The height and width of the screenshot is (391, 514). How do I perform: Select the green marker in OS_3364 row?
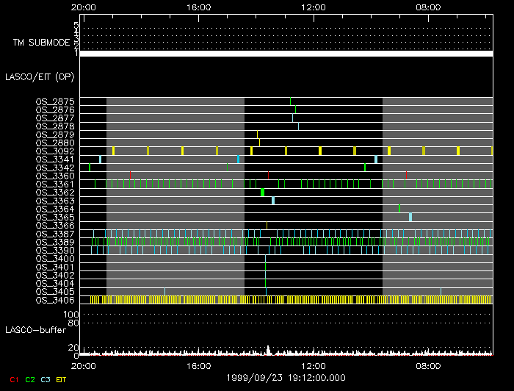[399, 209]
